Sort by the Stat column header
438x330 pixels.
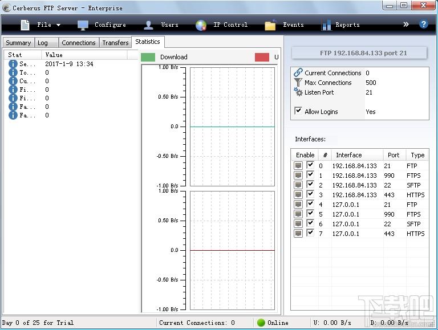pyautogui.click(x=23, y=55)
